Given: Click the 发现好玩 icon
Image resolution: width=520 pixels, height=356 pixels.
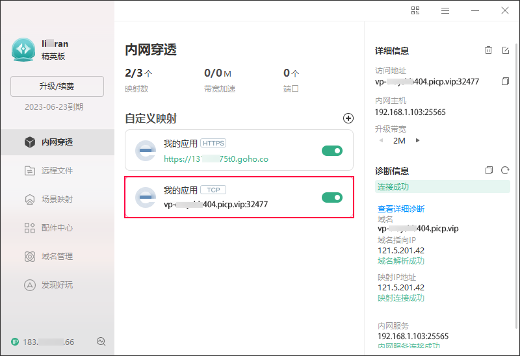Looking at the screenshot, I should (x=30, y=285).
